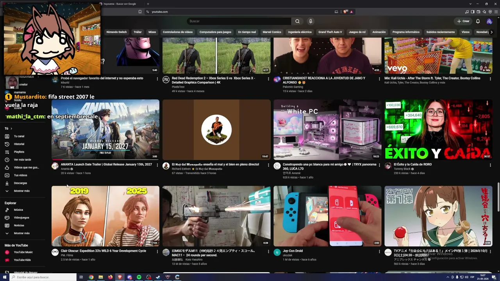Viewport: 500px width, 281px height.
Task: Click the YouTube search field
Action: [x=239, y=21]
